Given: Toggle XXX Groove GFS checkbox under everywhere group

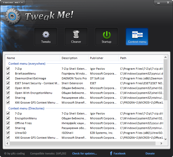Looking at the screenshot, I should click(8, 103).
